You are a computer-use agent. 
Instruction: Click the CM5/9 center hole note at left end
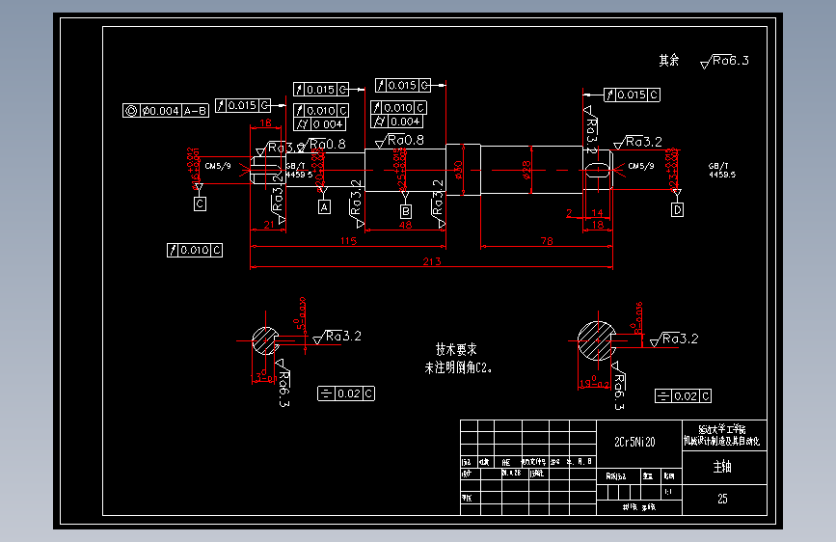tap(218, 166)
